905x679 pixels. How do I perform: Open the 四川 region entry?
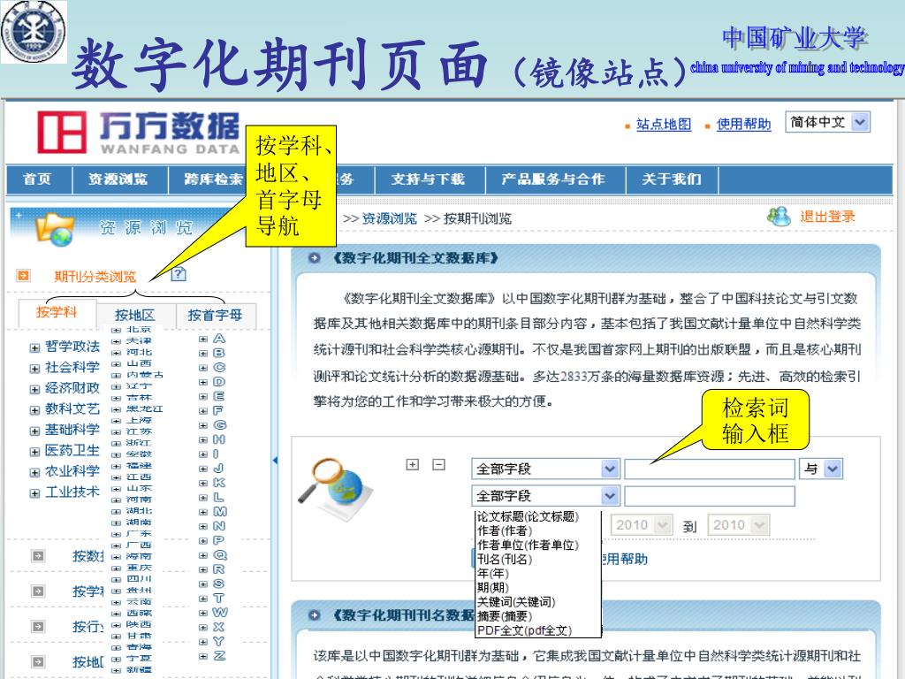pos(139,578)
